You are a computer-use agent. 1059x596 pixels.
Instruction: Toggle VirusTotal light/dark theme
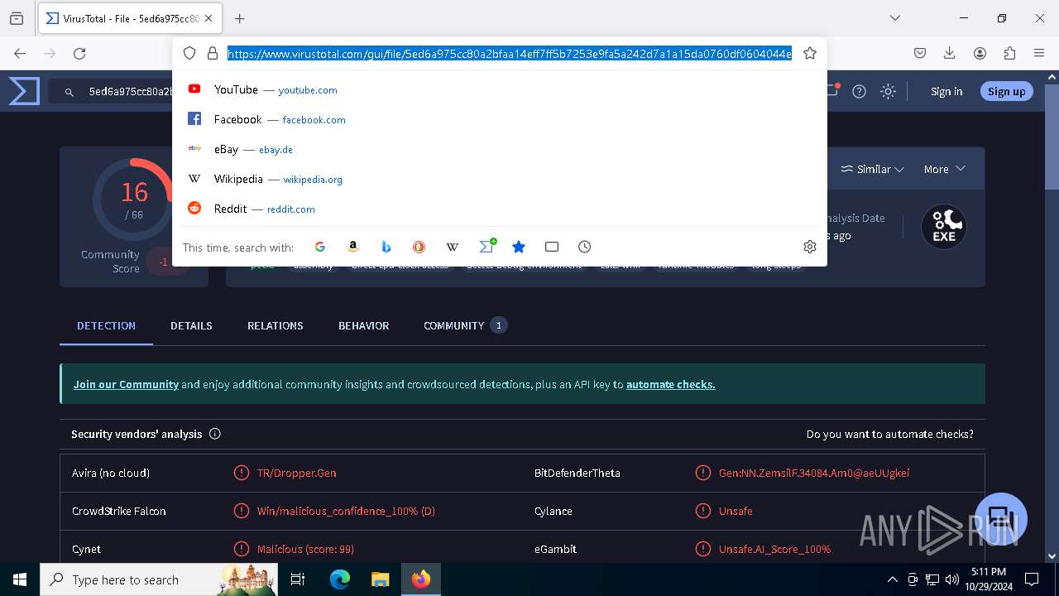point(889,92)
